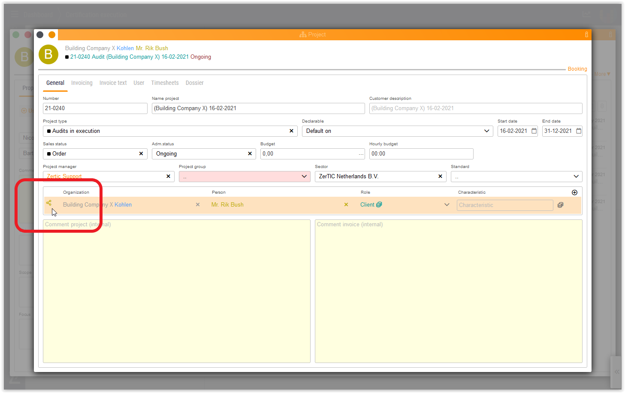The width and height of the screenshot is (625, 393).
Task: Open the Start date calendar picker
Action: point(534,131)
